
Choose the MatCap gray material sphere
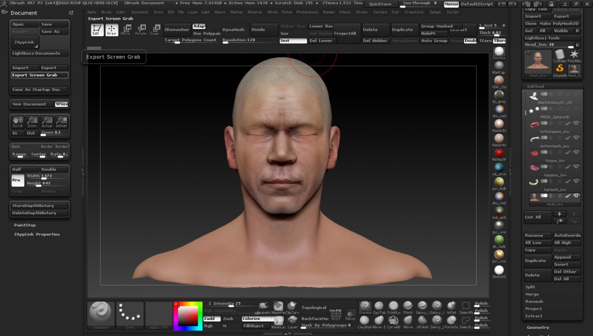click(x=499, y=67)
